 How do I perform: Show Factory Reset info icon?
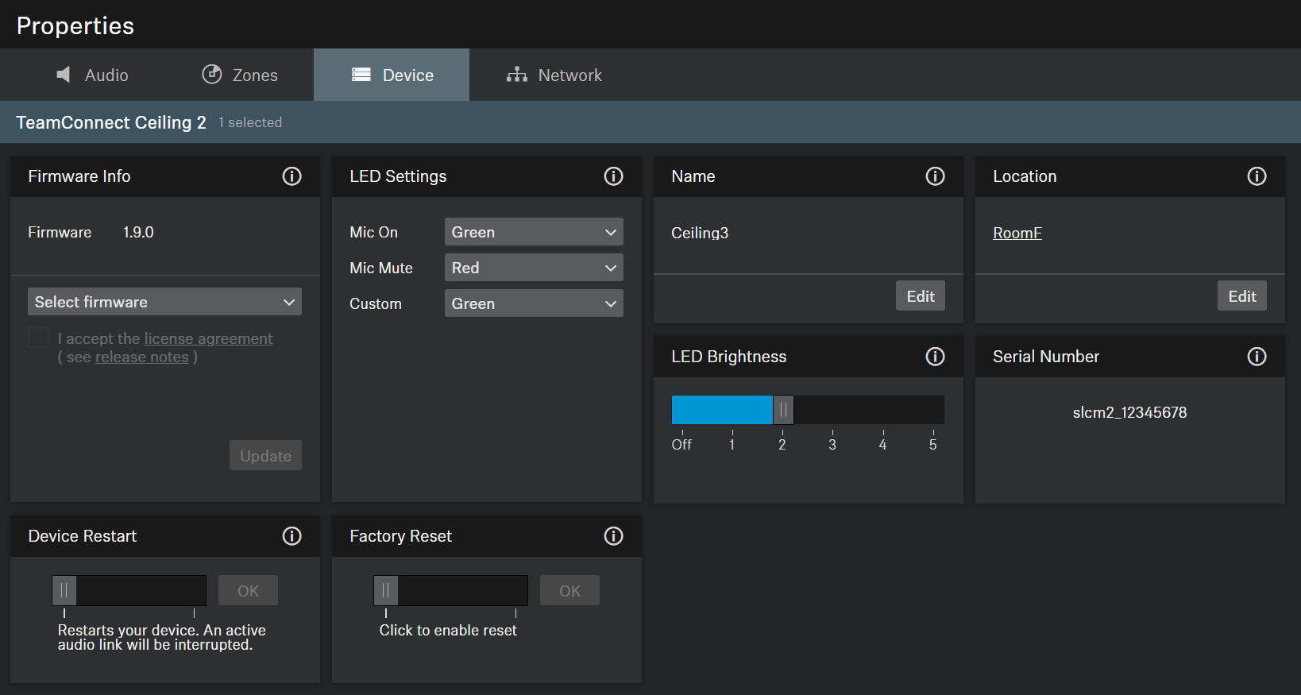[x=613, y=536]
